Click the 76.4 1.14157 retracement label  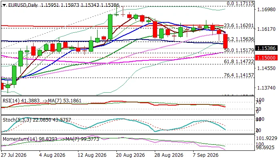[239, 75]
